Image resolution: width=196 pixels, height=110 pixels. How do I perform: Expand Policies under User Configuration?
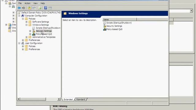[x=23, y=46]
